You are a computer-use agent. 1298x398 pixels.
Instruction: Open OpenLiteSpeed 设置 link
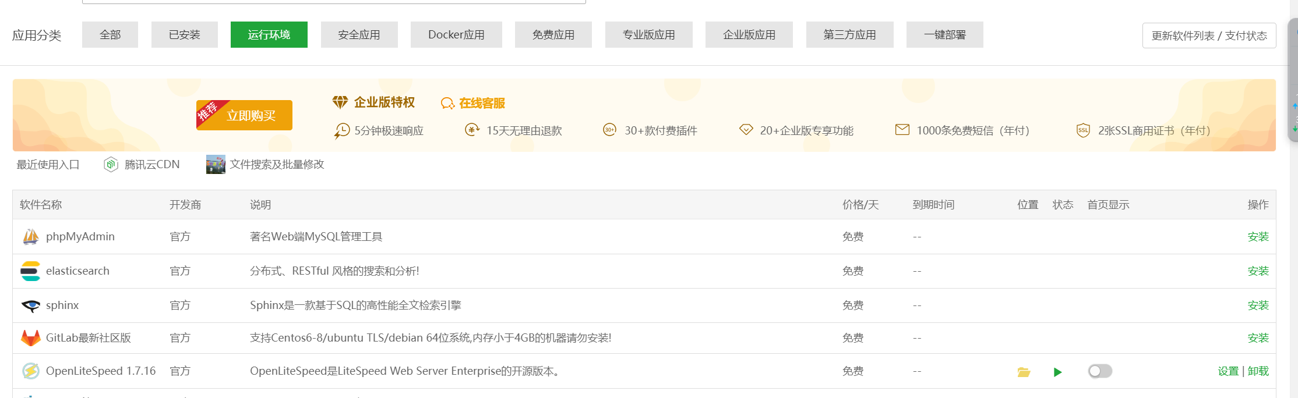(x=1228, y=371)
